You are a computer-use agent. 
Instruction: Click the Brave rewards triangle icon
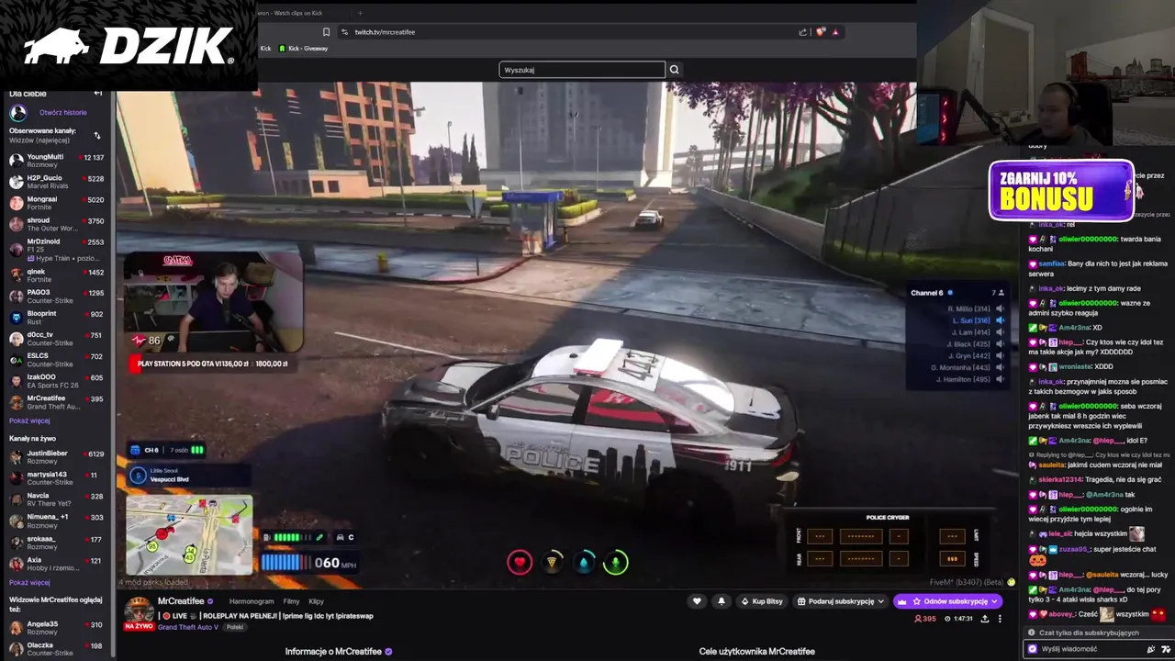835,32
